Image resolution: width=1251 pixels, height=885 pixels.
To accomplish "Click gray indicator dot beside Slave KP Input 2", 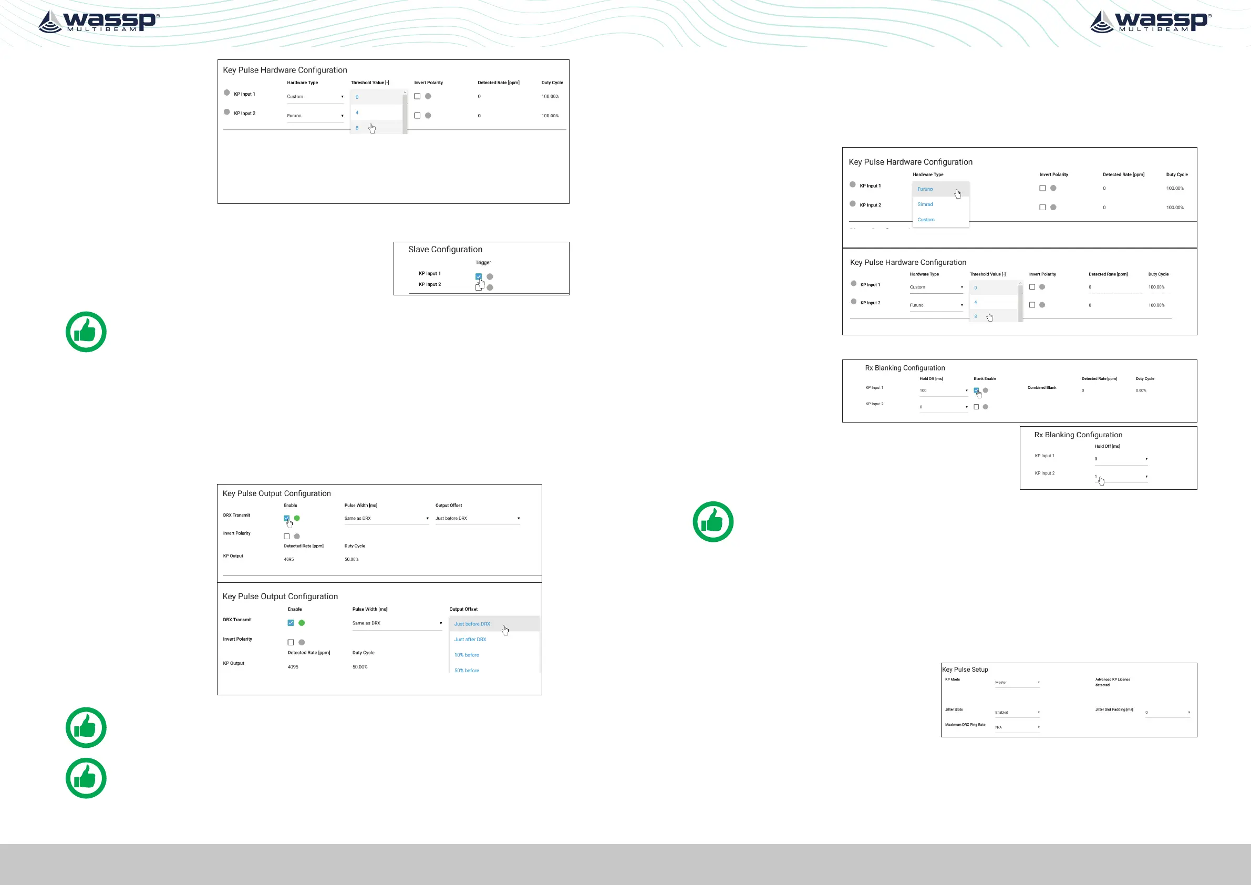I will [x=490, y=288].
